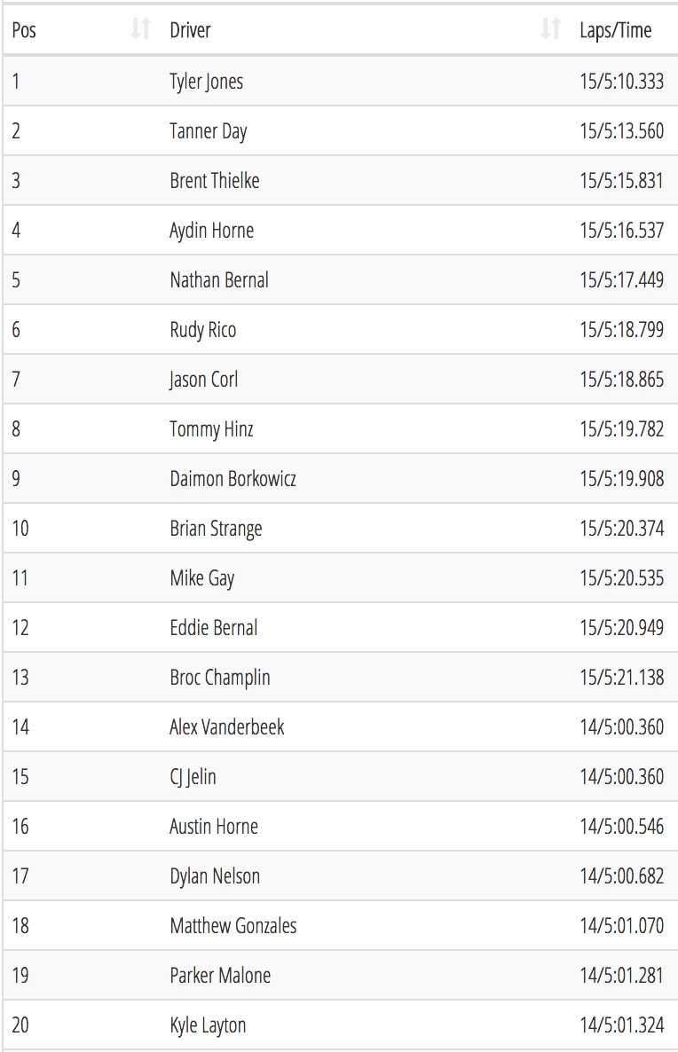Click Brian Strange in position 10
Viewport: 678px width, 1052px height.
[x=216, y=529]
